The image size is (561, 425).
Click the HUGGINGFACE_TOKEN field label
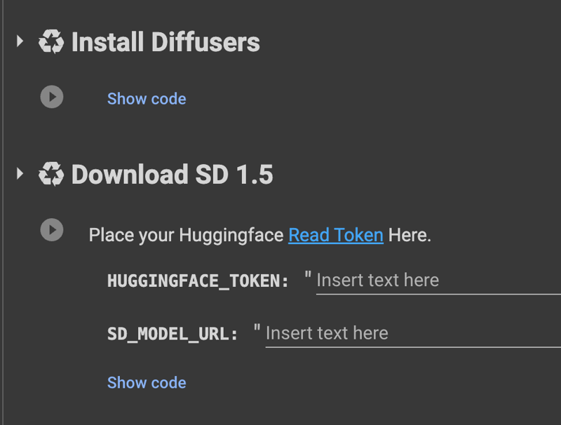198,281
